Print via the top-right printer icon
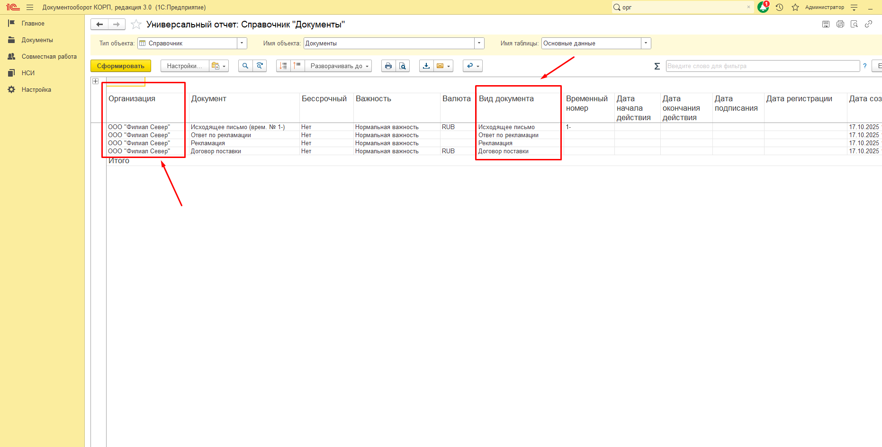This screenshot has width=882, height=447. (840, 24)
